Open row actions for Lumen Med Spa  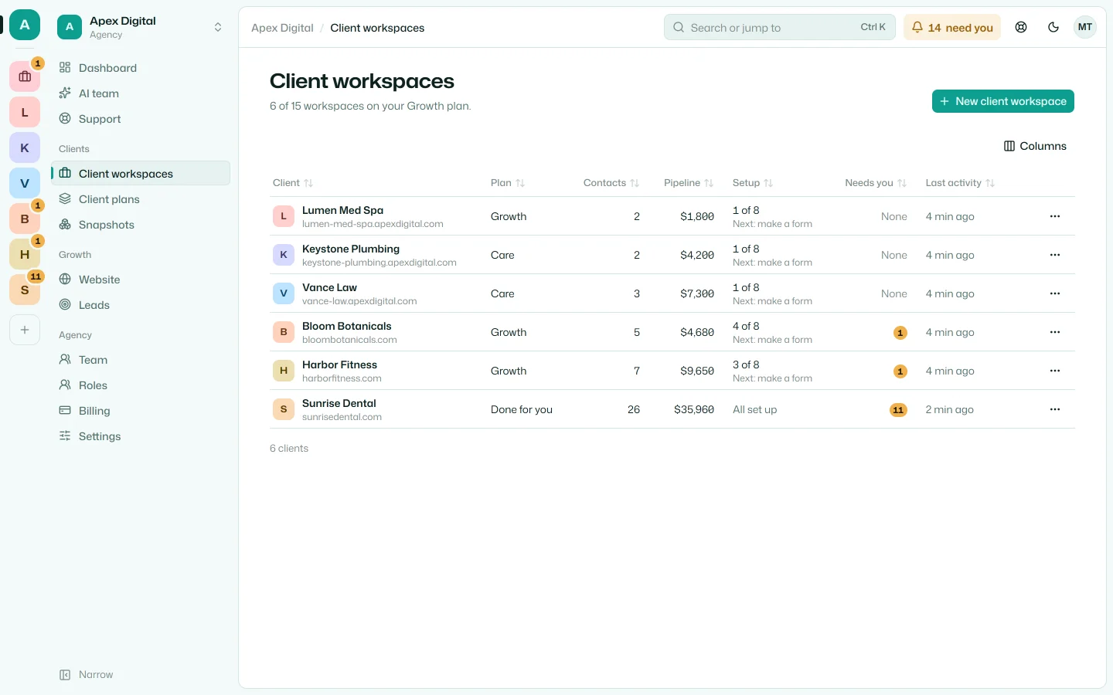1055,216
